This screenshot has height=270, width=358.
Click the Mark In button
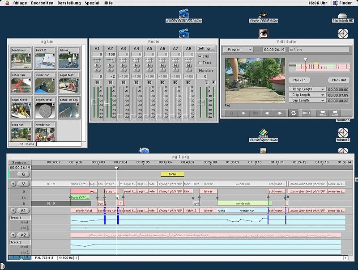299,80
